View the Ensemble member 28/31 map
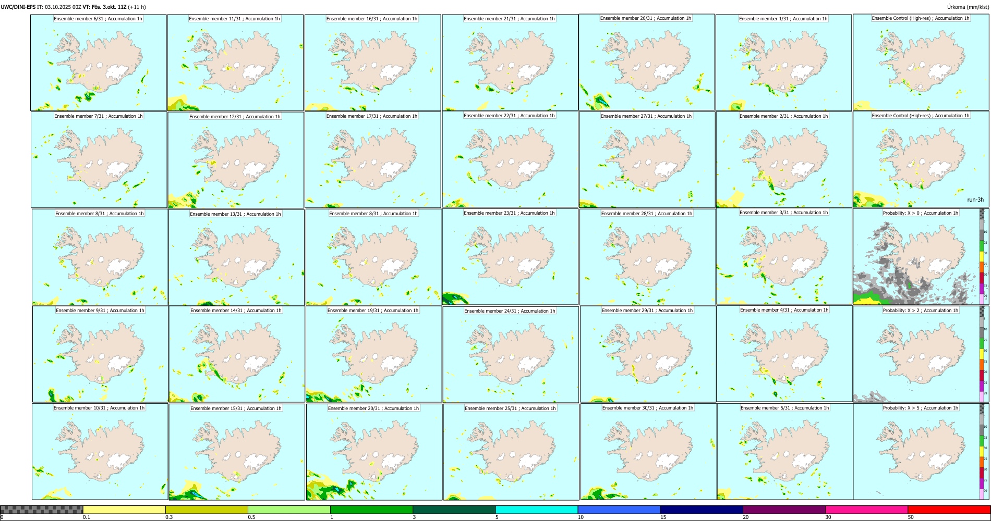Viewport: 991px width, 521px height. [648, 257]
